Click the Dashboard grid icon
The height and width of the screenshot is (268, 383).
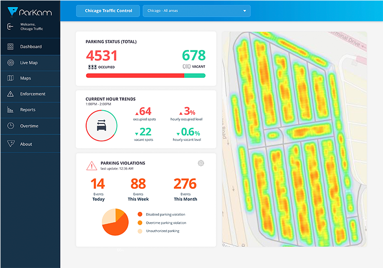tap(10, 47)
